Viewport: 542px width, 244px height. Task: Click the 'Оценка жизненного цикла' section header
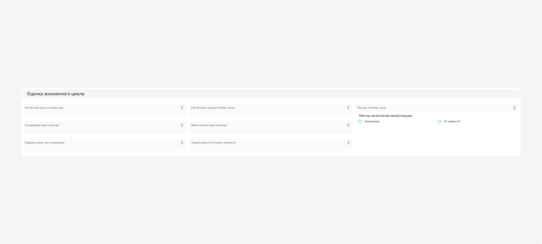(55, 94)
